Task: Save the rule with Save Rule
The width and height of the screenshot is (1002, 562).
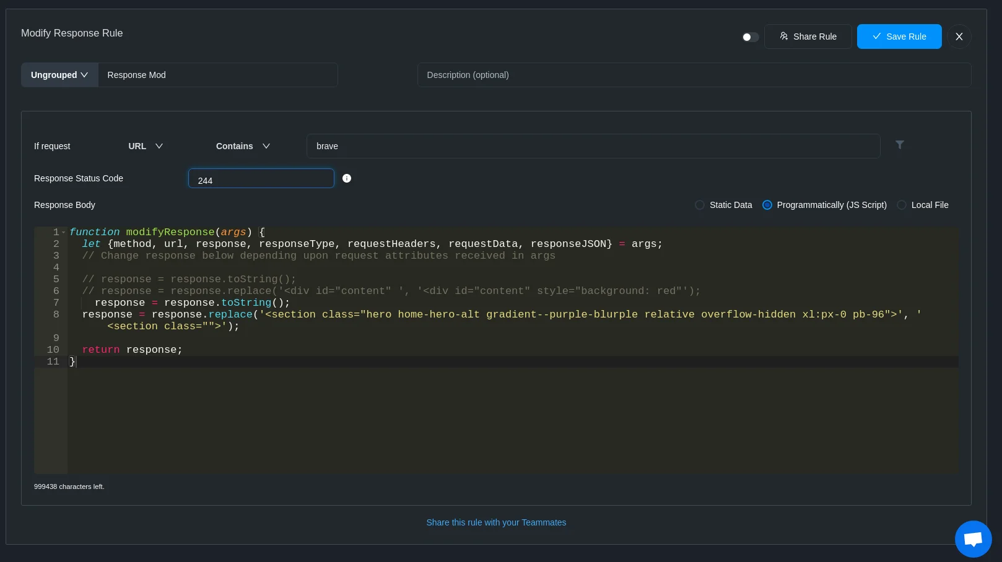Action: [x=899, y=37]
